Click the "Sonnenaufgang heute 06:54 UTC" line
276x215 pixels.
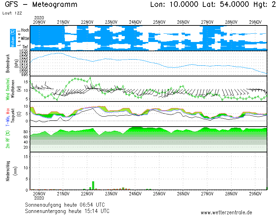[x=65, y=205]
